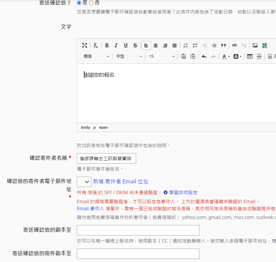
Task: Open the 字型 font dropdown
Action: 129,56
